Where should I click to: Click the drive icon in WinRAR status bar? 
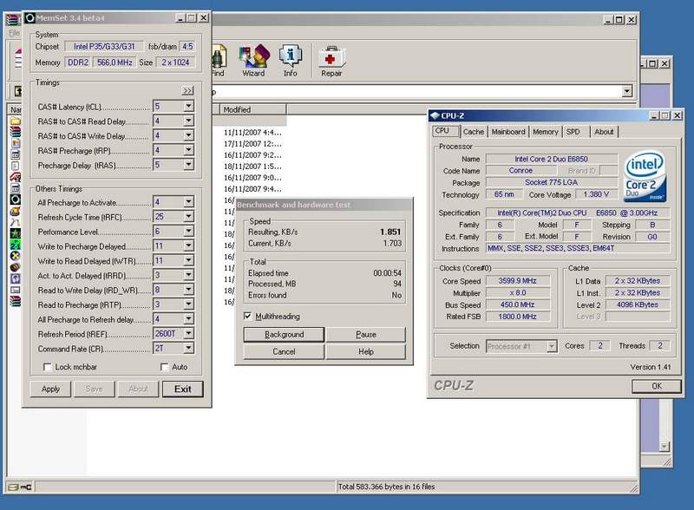point(13,487)
